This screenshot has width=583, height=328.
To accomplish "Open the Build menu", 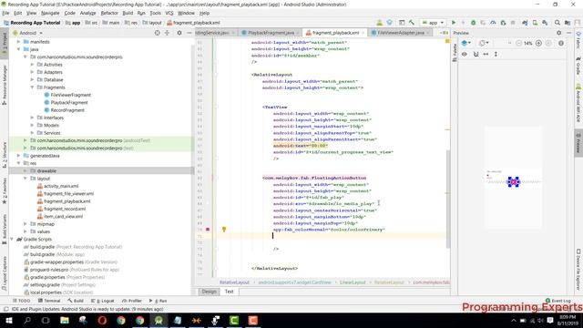I will 128,13.
